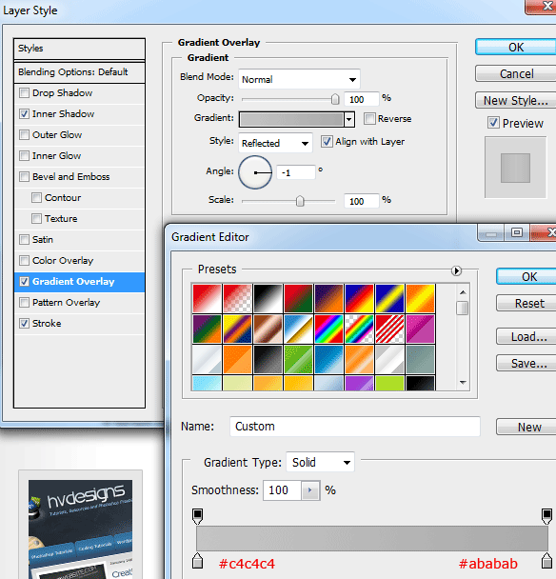The width and height of the screenshot is (556, 579).
Task: Pick the red to green gradient preset
Action: coord(298,298)
